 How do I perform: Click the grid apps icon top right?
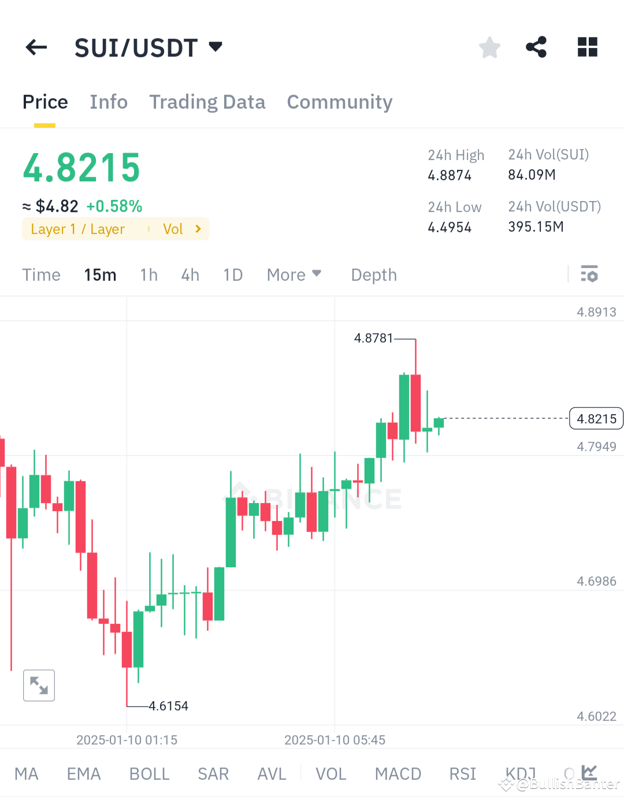[587, 47]
